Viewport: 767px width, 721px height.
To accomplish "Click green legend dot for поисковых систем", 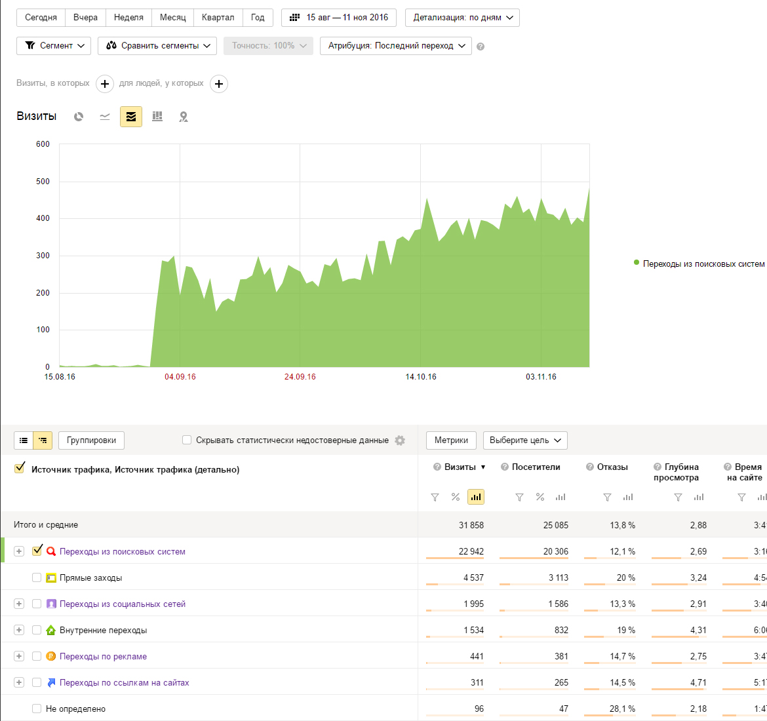I will click(637, 263).
